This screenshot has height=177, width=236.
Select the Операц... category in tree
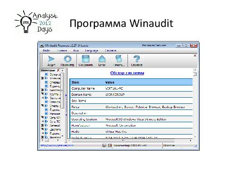(x=55, y=82)
